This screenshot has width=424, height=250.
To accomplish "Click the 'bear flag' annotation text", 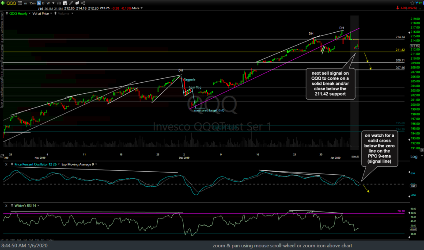I will (195, 88).
